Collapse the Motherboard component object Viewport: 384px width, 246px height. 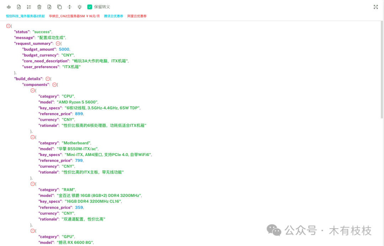point(32,137)
